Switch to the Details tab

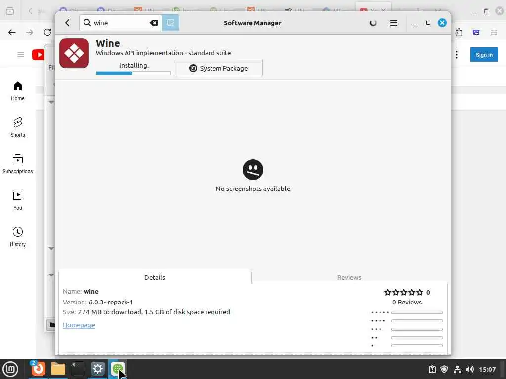click(x=155, y=277)
